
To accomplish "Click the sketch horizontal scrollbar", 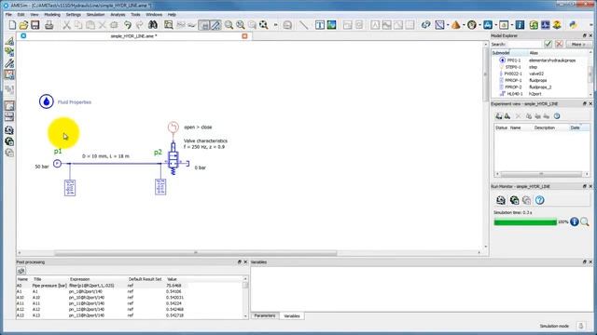I will (x=195, y=252).
